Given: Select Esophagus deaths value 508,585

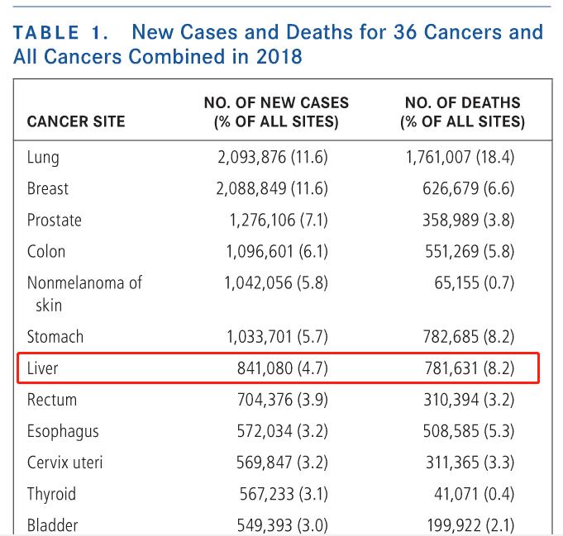Looking at the screenshot, I should tap(468, 431).
